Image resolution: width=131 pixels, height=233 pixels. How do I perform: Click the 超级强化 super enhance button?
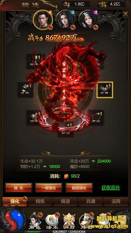pyautogui.click(x=79, y=188)
